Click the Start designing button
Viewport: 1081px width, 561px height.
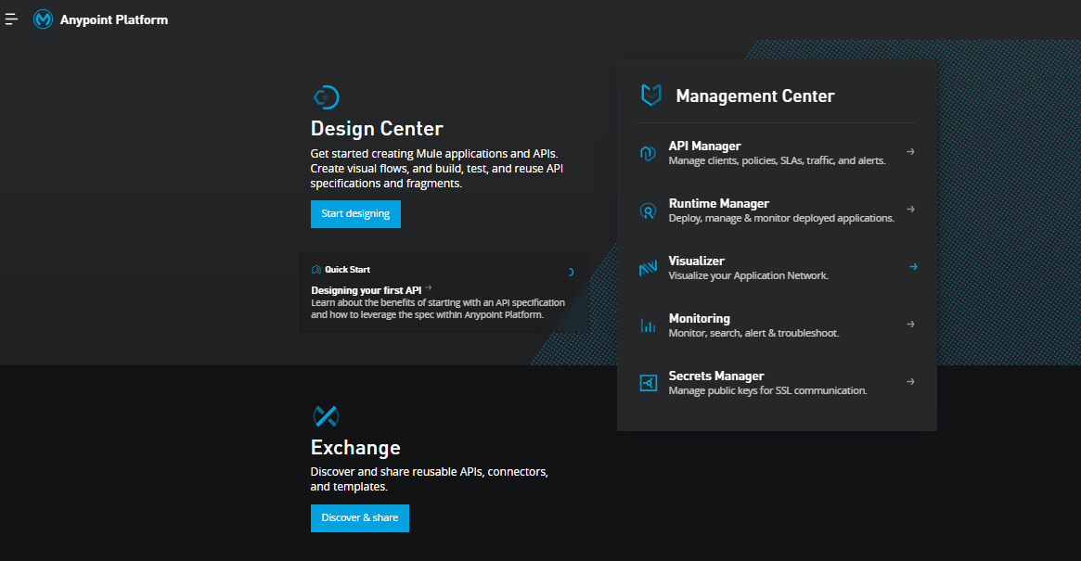(355, 214)
